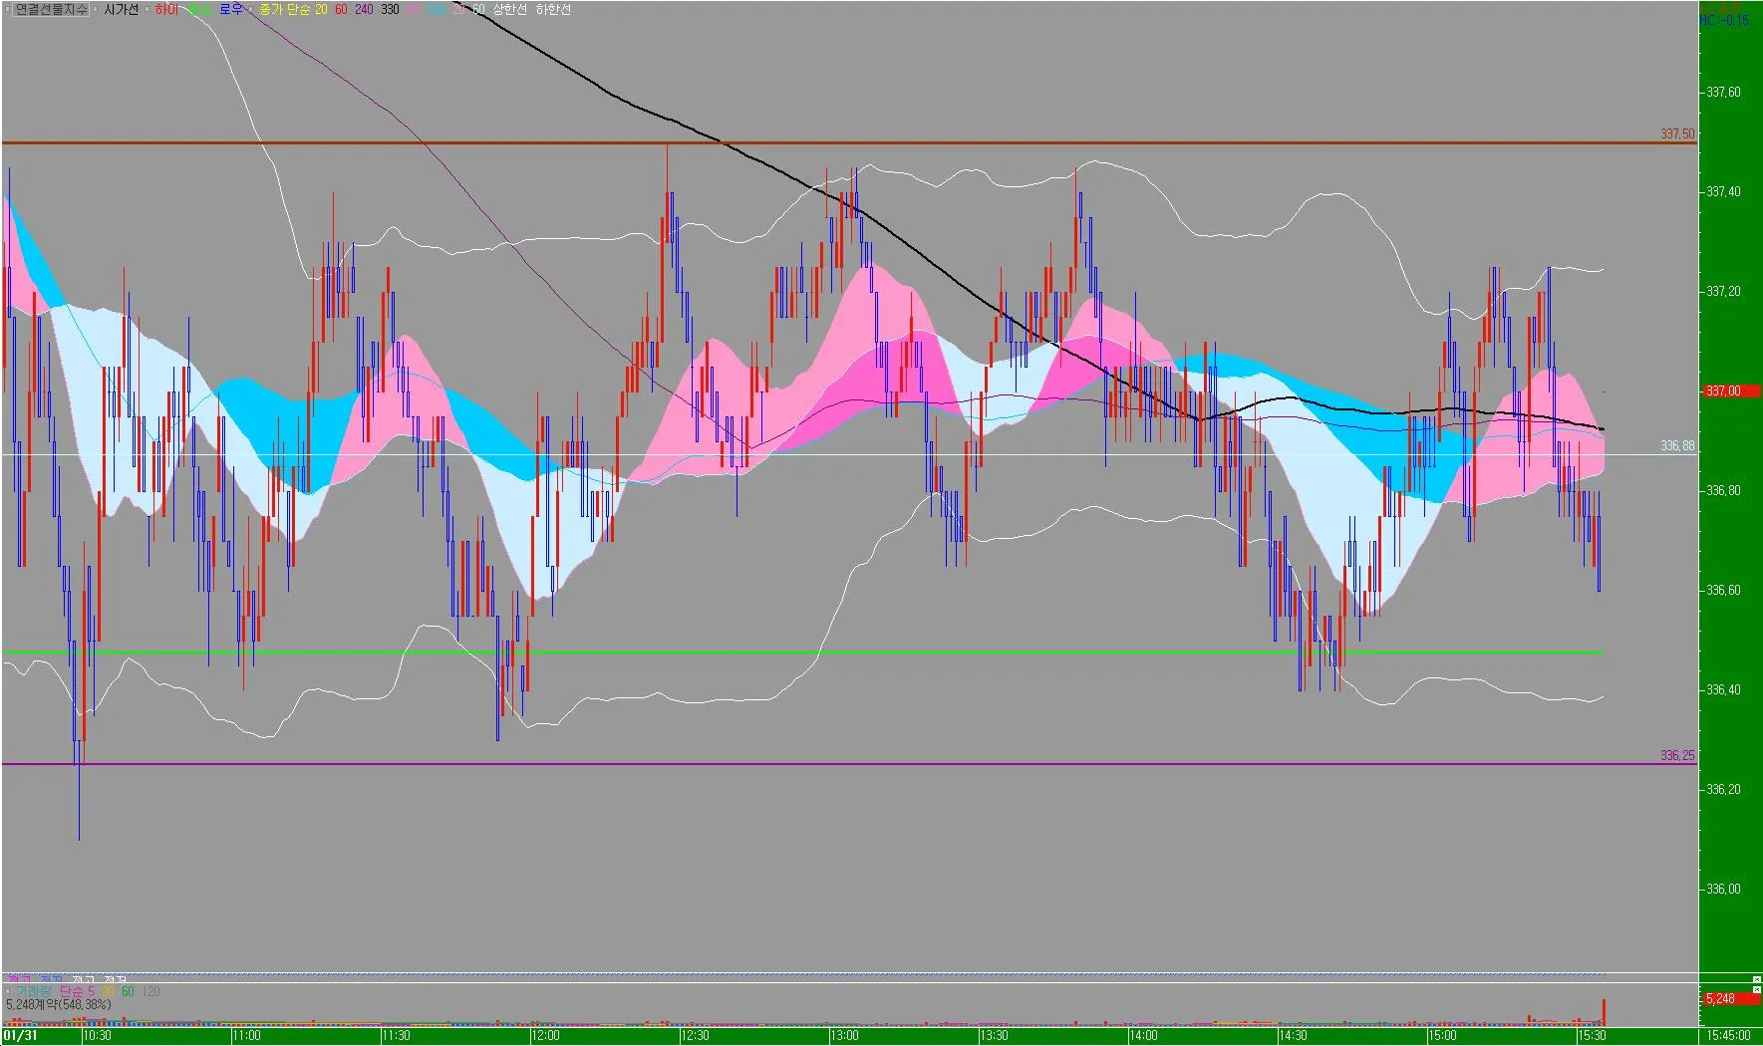Select the blue 로우 legend label
1763x1046 pixels.
coord(230,9)
